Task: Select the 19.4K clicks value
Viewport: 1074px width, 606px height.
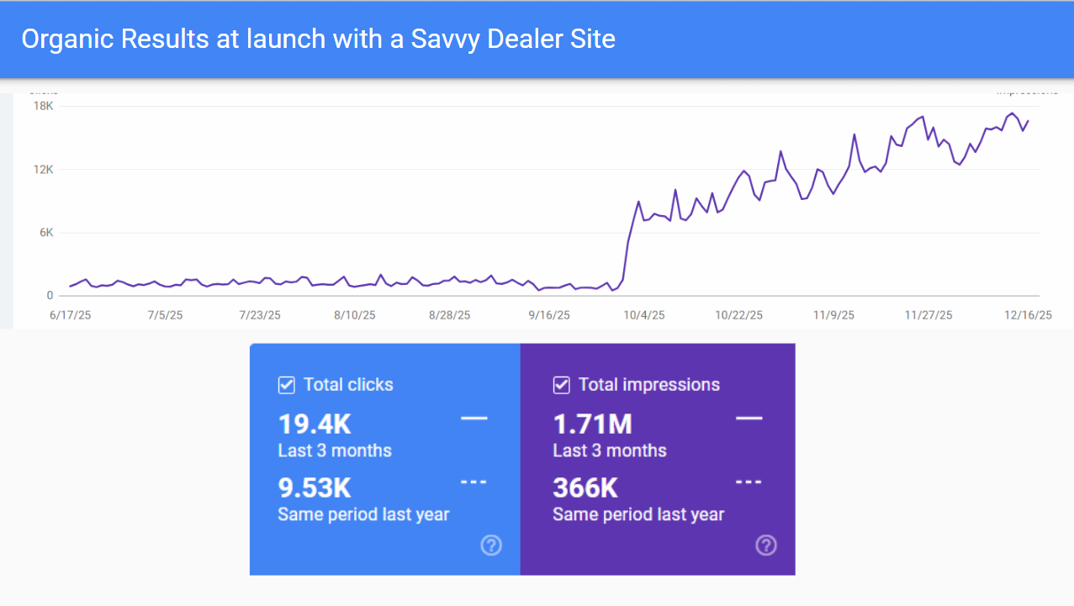Action: coord(315,424)
